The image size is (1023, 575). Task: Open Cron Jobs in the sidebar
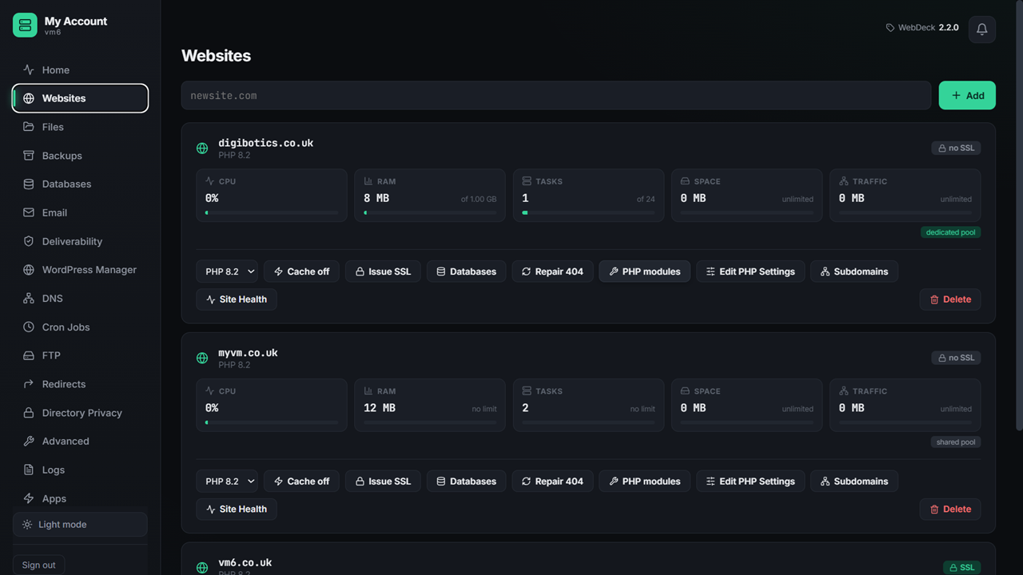[80, 327]
